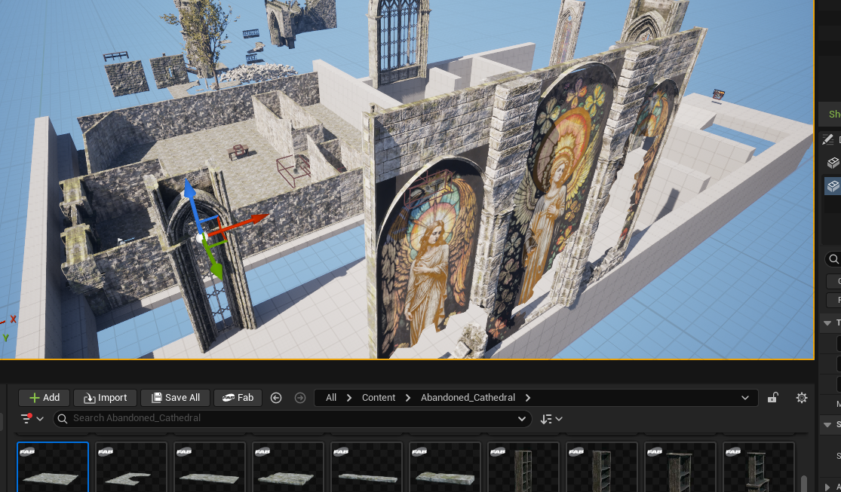The image size is (841, 492).
Task: Open the Fab marketplace button
Action: pos(238,398)
